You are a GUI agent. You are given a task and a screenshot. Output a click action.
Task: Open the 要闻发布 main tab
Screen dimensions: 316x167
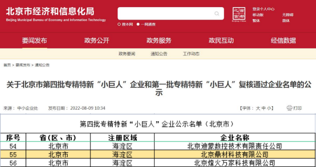point(34,40)
